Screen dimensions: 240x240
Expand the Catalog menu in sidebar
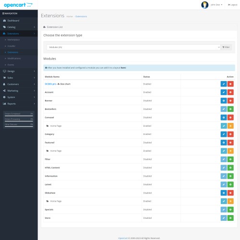[x=19, y=27]
